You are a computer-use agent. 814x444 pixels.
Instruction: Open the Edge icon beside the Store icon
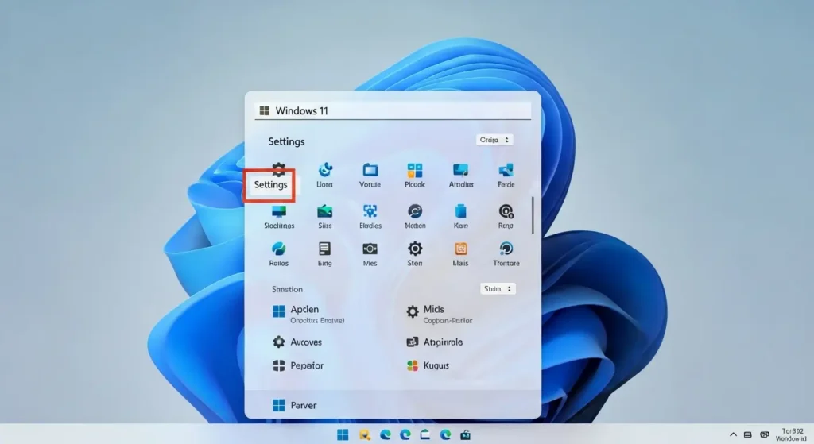pyautogui.click(x=445, y=434)
